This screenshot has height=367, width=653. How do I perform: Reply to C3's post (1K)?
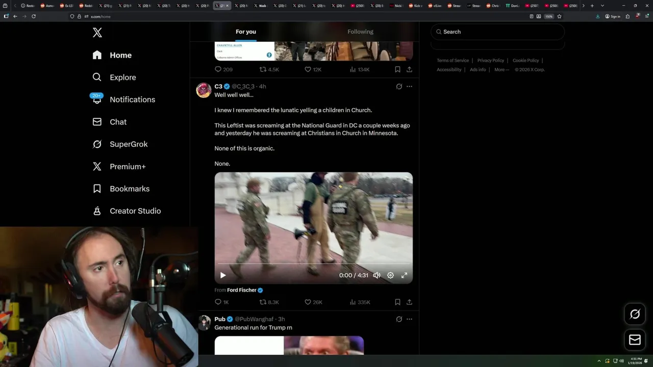pos(222,302)
